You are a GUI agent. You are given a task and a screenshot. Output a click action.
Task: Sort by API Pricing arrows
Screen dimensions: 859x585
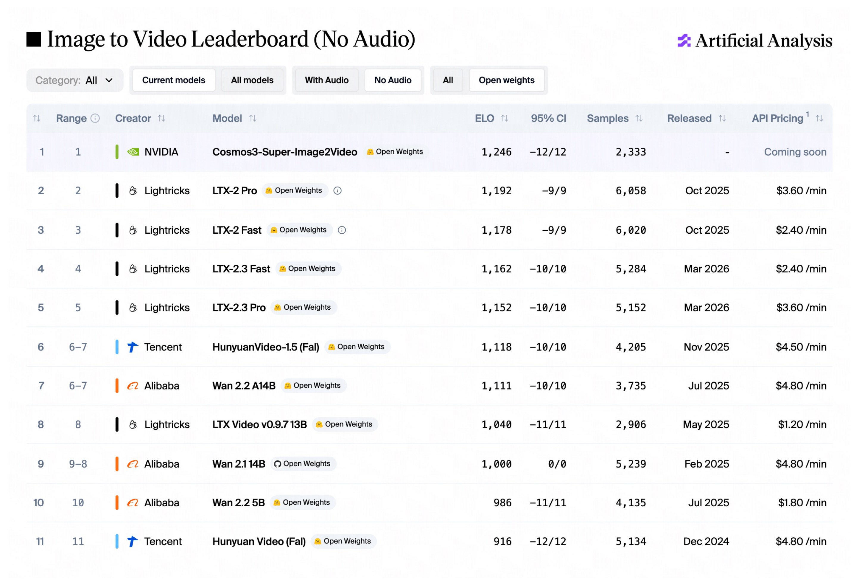pos(819,118)
